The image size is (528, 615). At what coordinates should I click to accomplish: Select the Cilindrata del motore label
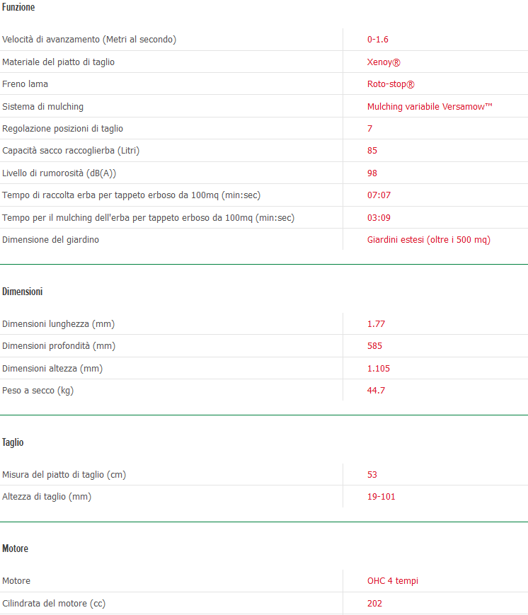54,604
